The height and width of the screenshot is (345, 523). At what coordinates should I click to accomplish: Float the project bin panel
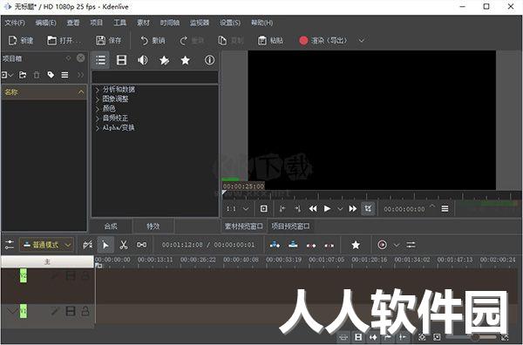click(68, 58)
